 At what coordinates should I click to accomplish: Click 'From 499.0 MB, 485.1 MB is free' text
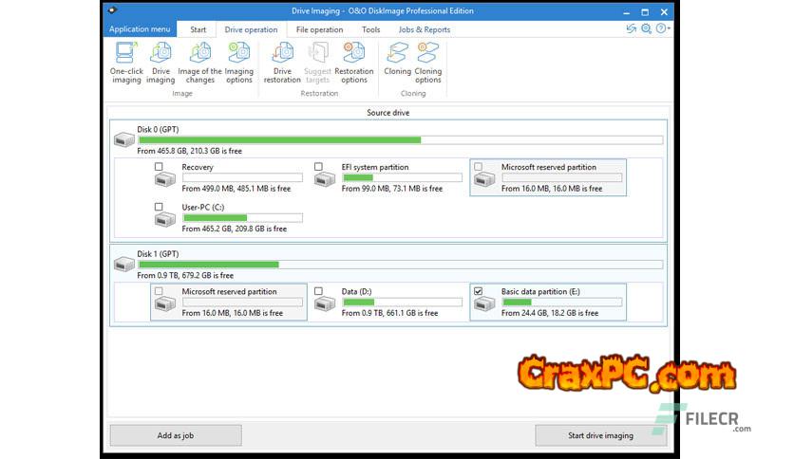coord(236,189)
